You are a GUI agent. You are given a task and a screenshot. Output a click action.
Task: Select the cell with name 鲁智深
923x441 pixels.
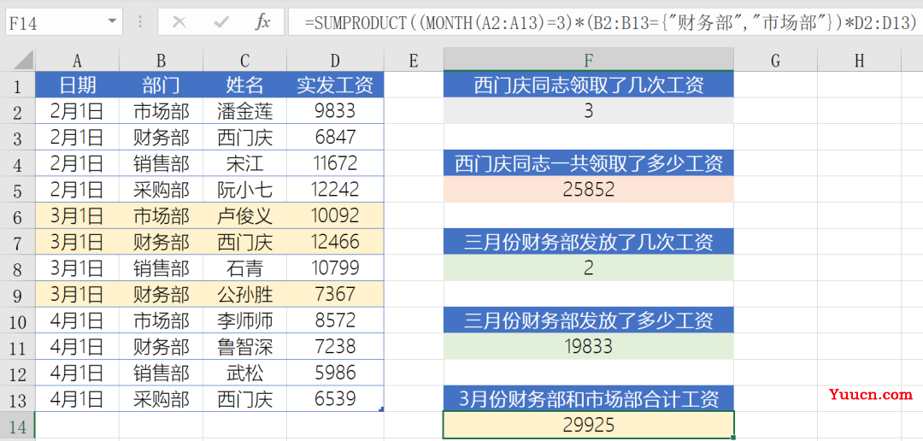pyautogui.click(x=245, y=347)
